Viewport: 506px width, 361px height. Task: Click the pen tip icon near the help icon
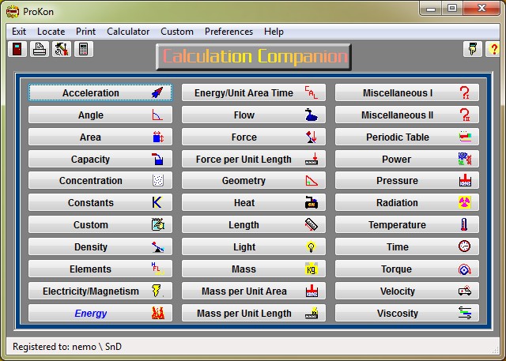471,50
